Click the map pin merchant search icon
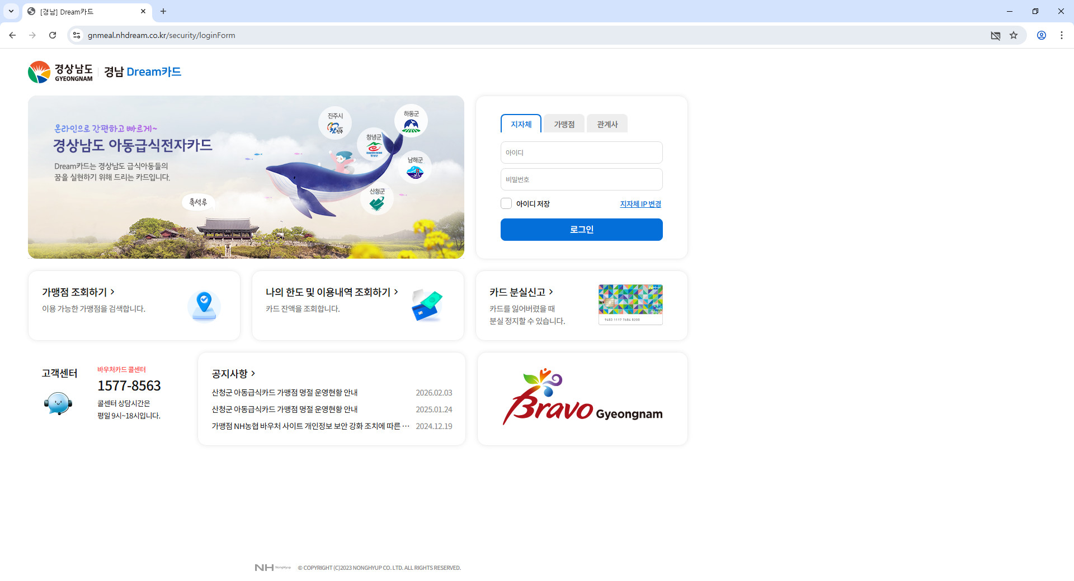Viewport: 1074px width, 581px height. [x=204, y=306]
